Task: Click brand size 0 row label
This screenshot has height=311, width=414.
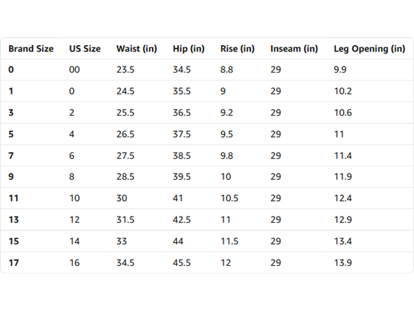Action: pos(11,70)
